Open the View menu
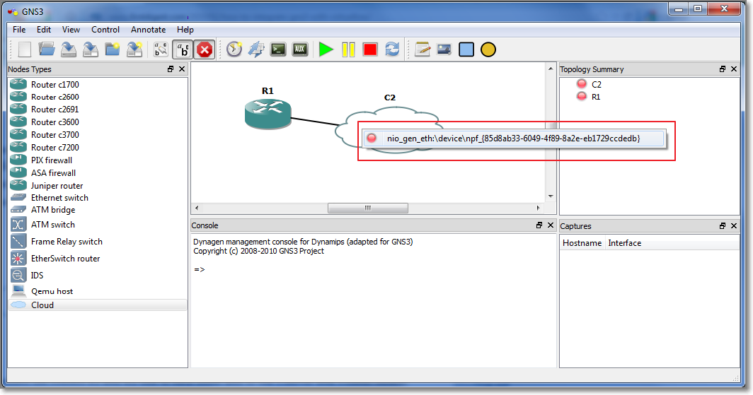Viewport: 753px width, 395px height. (x=71, y=30)
